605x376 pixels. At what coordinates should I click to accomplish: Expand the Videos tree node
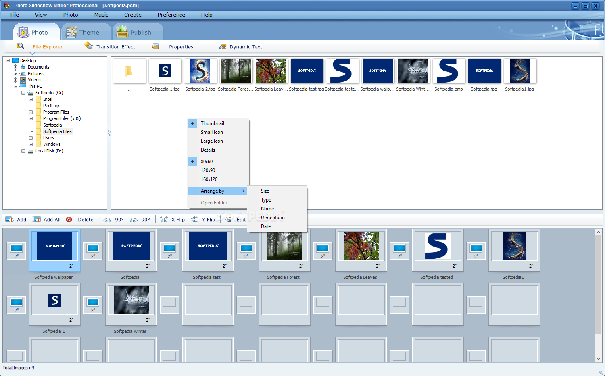(15, 80)
